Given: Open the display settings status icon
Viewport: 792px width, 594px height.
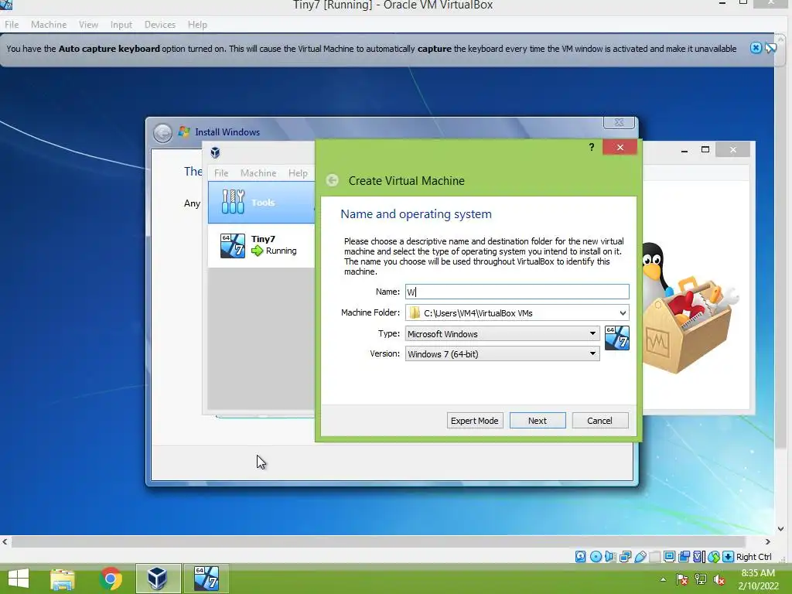Looking at the screenshot, I should point(669,557).
